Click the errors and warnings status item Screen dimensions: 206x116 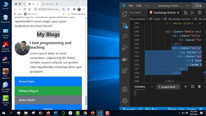click(151, 109)
